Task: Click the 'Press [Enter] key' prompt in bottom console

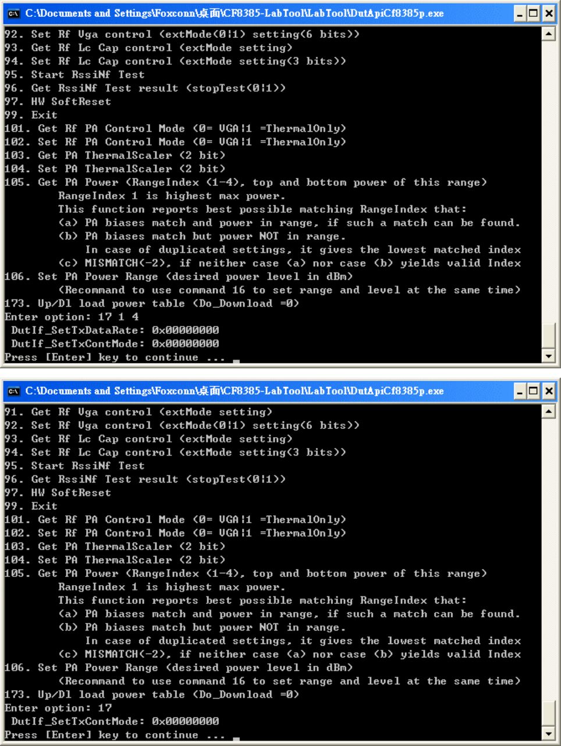Action: click(115, 735)
